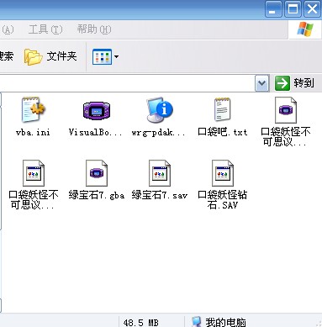Expand the Views dropdown arrow

116,57
